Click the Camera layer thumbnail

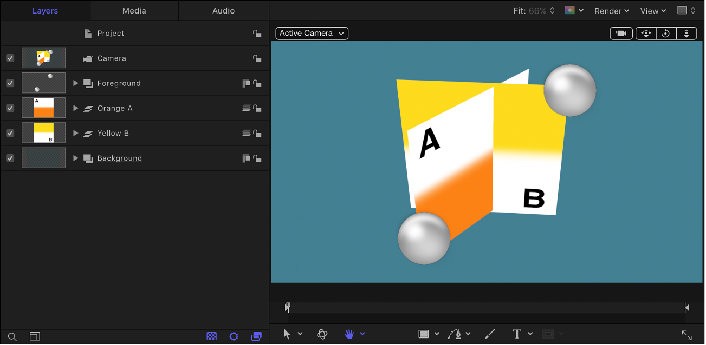point(43,58)
